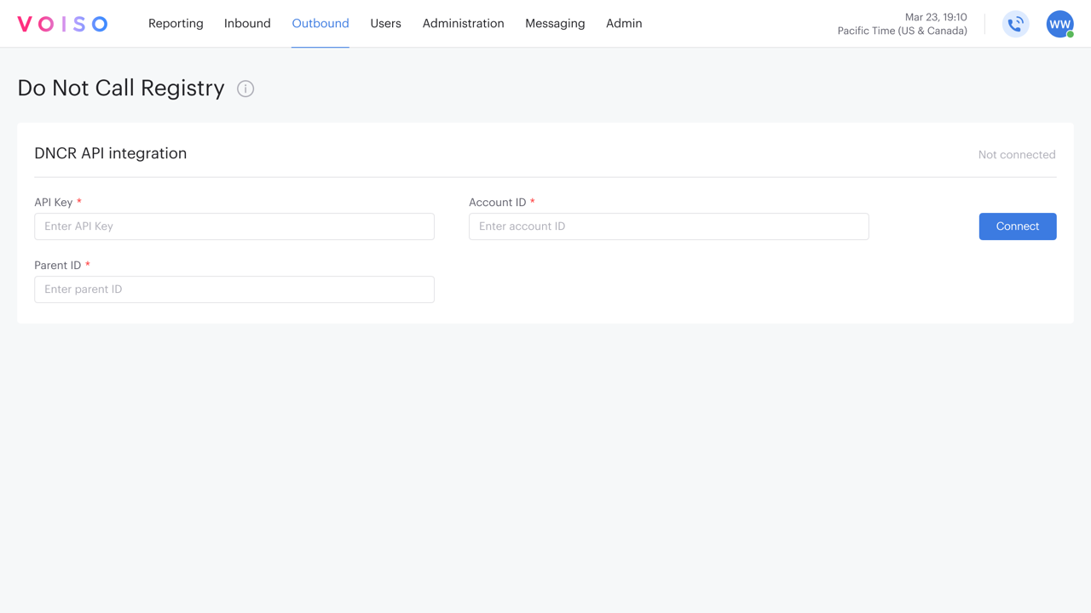1091x613 pixels.
Task: Click the green online status indicator on avatar
Action: [1070, 34]
